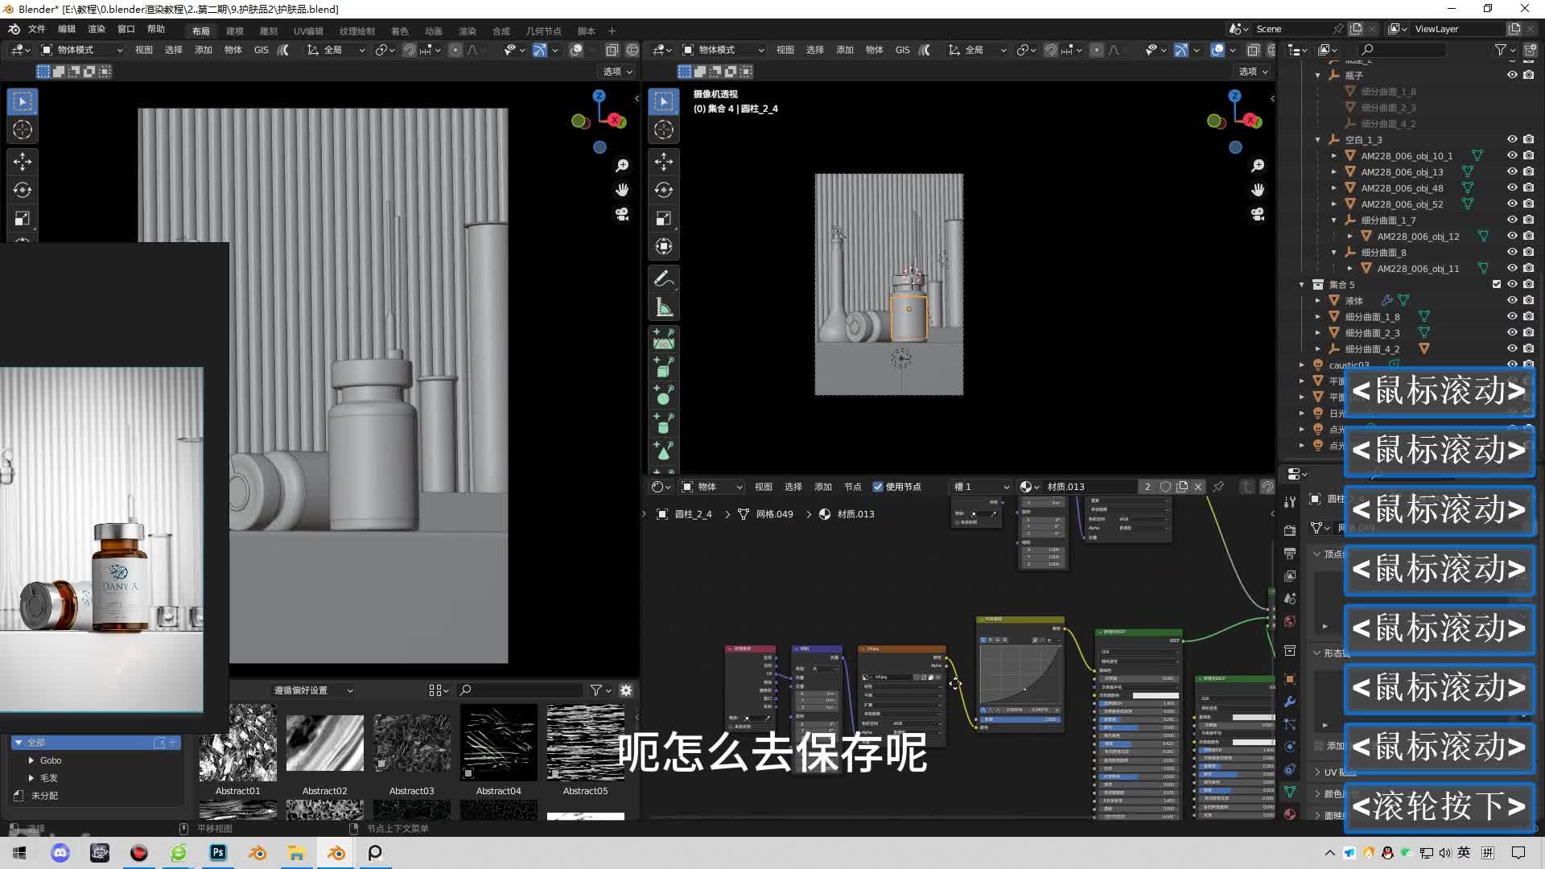Viewport: 1545px width, 869px height.
Task: Expand the Gobo catalog
Action: click(x=31, y=760)
